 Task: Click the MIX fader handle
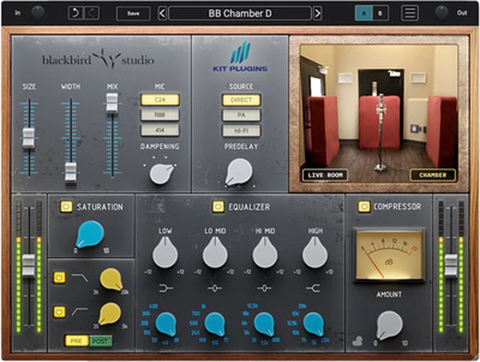coord(112,103)
